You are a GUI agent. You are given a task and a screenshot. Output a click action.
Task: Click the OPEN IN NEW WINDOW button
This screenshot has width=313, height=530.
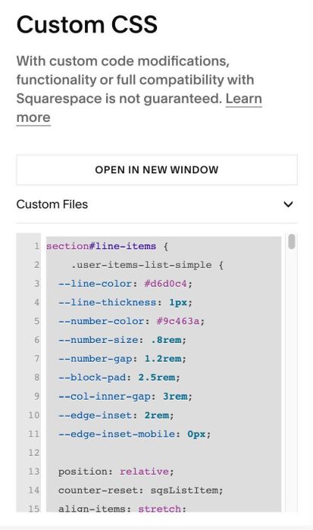(157, 170)
